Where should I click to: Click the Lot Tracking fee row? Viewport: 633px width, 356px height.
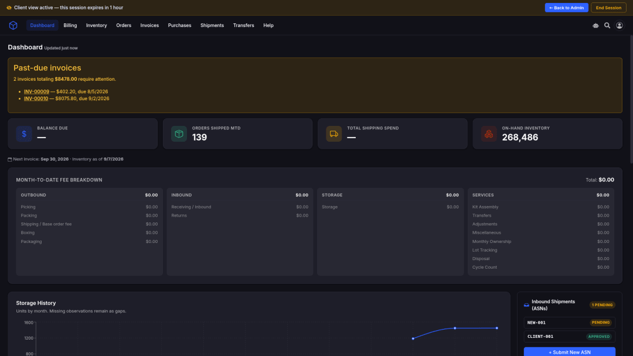540,251
